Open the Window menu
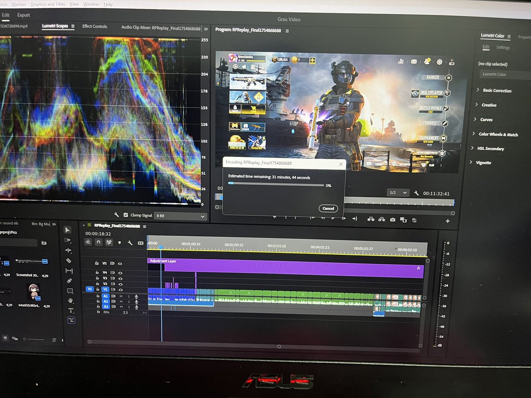Viewport: 531px width, 398px height. [x=91, y=4]
